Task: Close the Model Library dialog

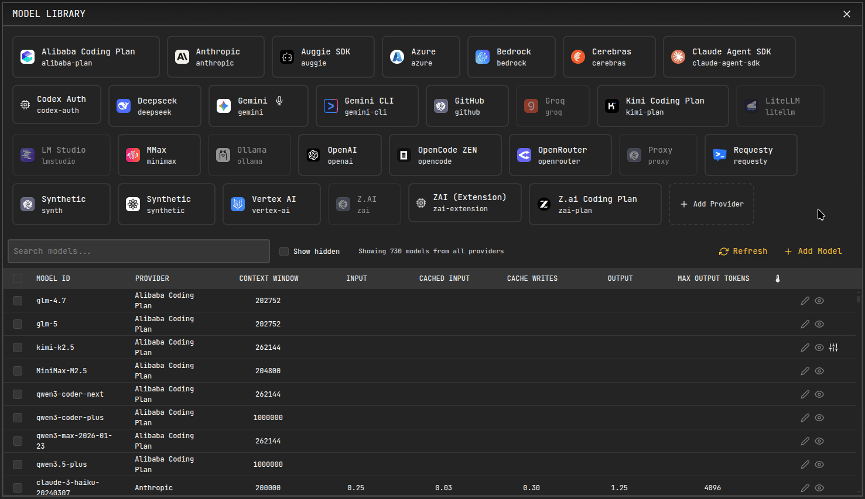Action: pyautogui.click(x=847, y=14)
